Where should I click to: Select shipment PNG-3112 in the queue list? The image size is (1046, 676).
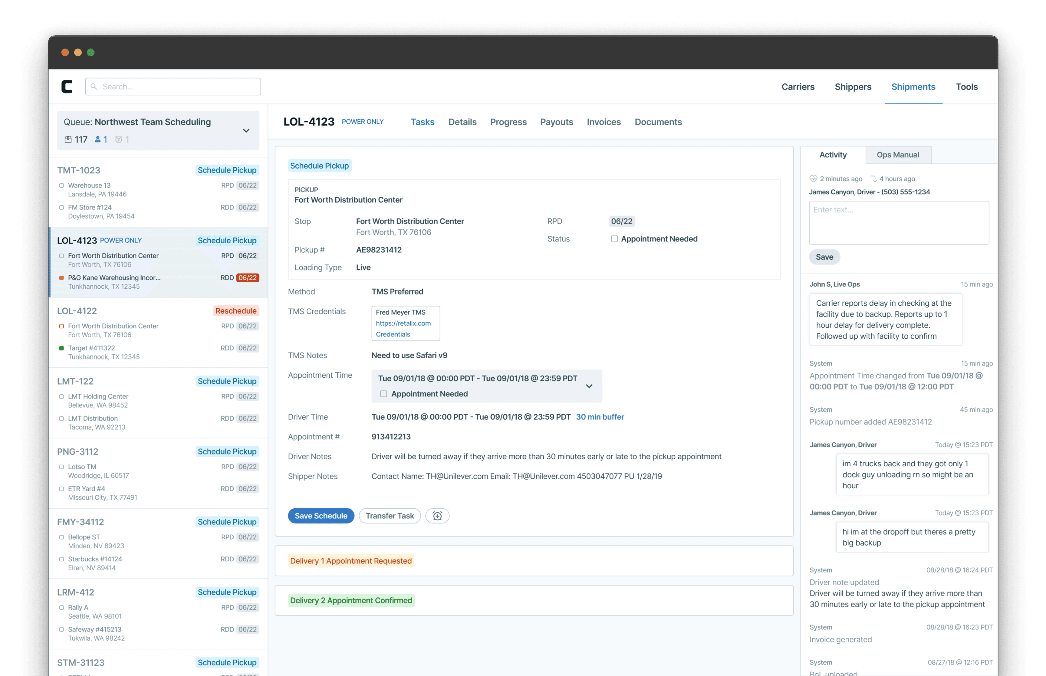tap(158, 473)
